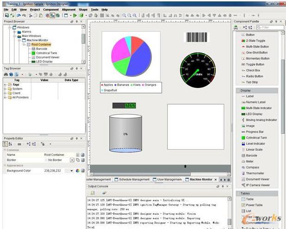Pin the Component Palette panel
Screen dimensions: 286x229
(x=276, y=22)
